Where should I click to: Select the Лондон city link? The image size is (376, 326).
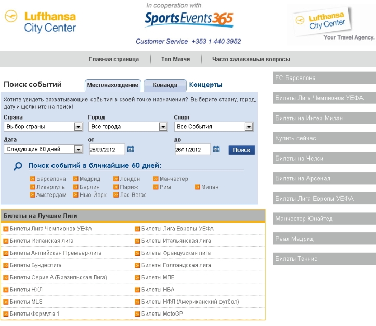point(129,179)
